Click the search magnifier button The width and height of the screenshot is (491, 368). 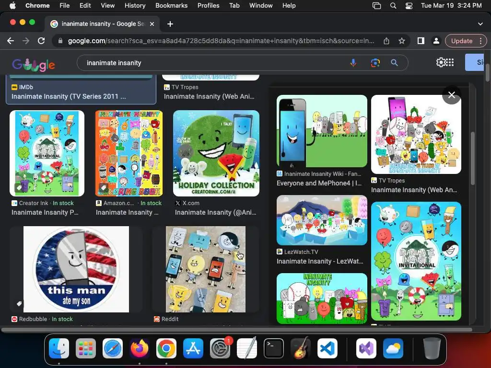[395, 63]
